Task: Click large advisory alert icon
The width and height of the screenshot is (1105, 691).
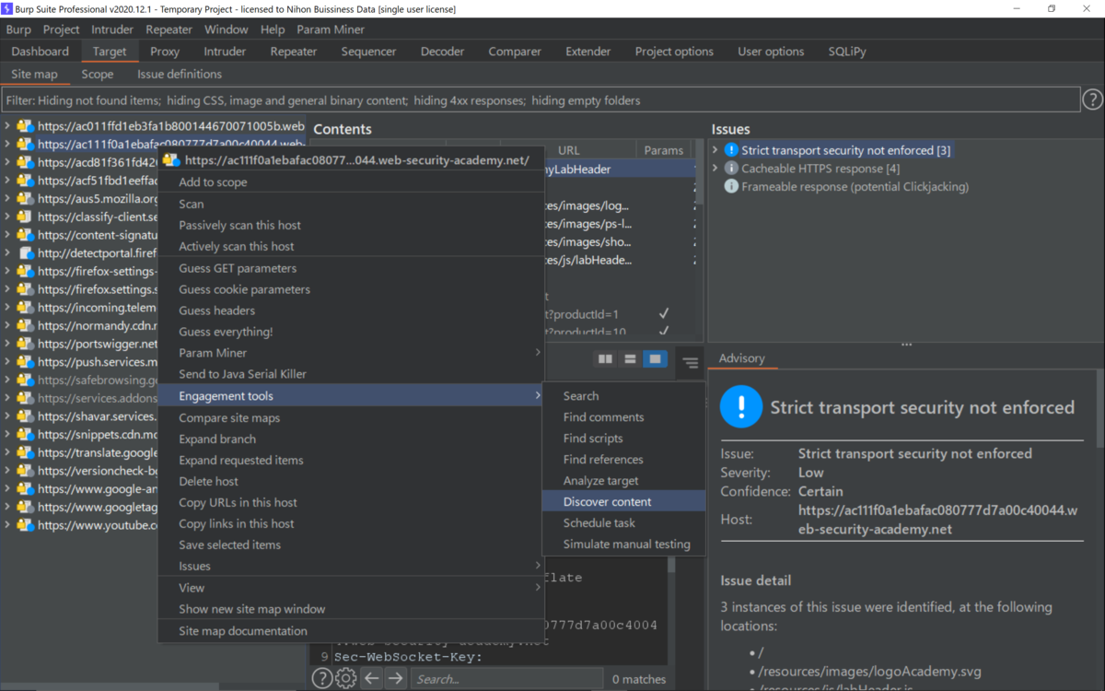Action: (741, 406)
